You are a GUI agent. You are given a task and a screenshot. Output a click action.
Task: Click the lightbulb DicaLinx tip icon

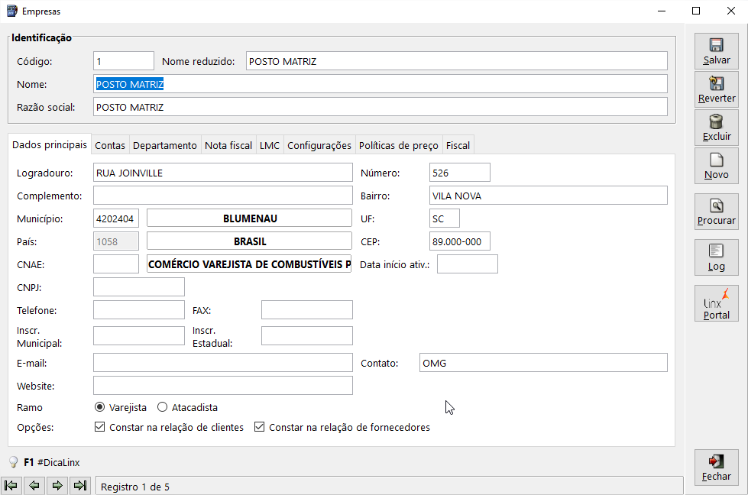click(x=13, y=462)
